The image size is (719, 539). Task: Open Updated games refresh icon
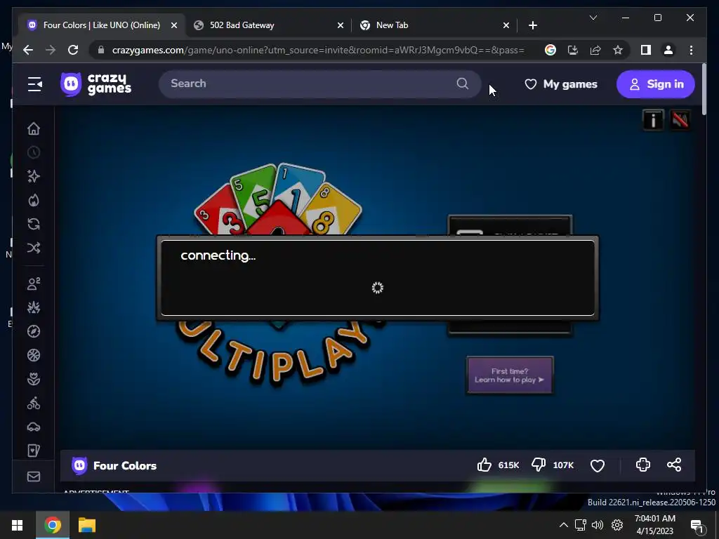[34, 224]
